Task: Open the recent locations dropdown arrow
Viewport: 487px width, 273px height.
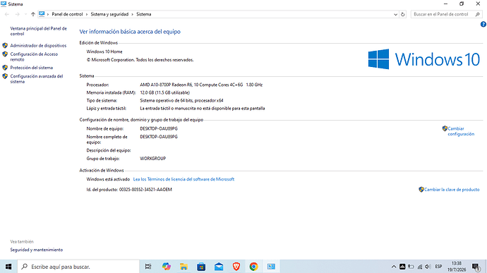Action: click(x=25, y=14)
